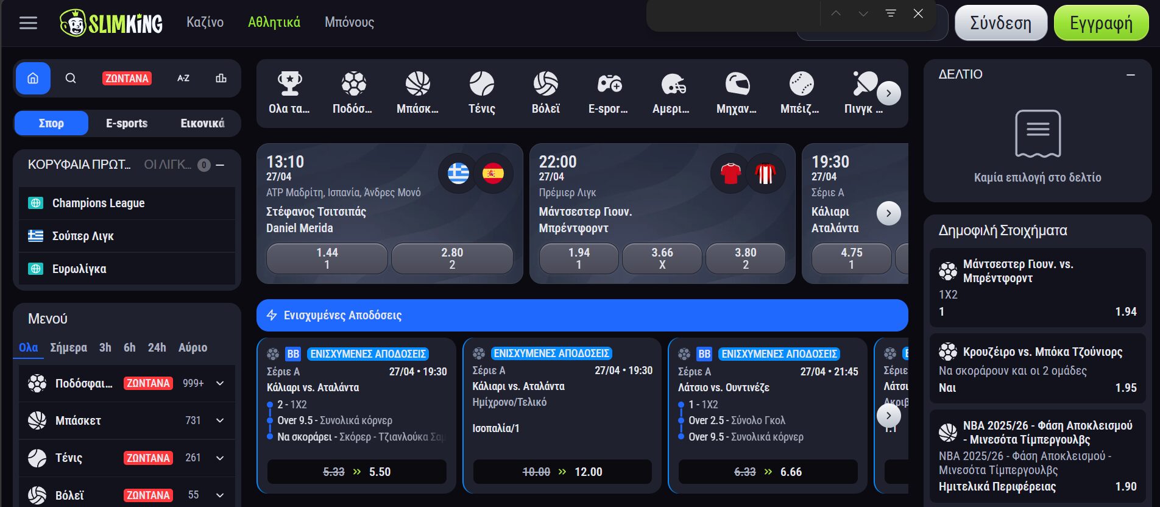Open the Αθλητικά navigation item

pos(274,23)
